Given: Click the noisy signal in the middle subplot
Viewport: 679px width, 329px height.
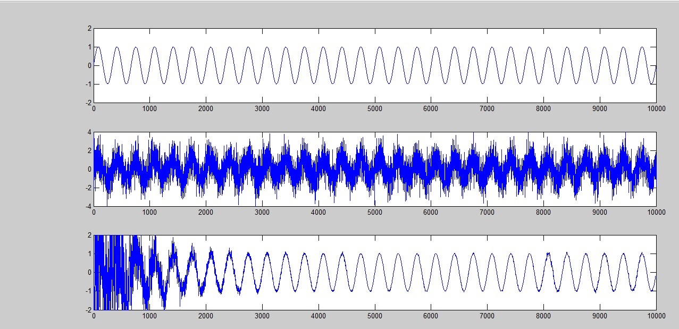Looking at the screenshot, I should pos(375,169).
